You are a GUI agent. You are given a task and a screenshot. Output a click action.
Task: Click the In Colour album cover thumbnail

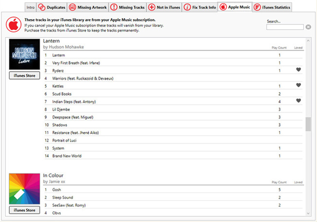click(24, 189)
